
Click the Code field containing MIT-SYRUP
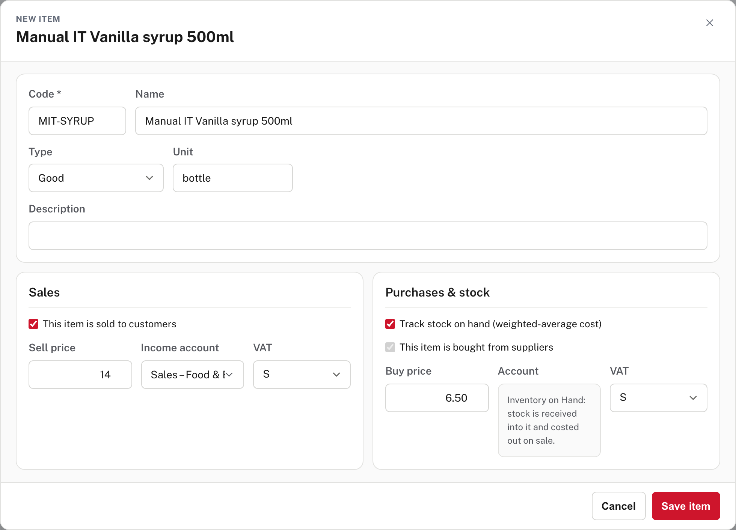77,121
